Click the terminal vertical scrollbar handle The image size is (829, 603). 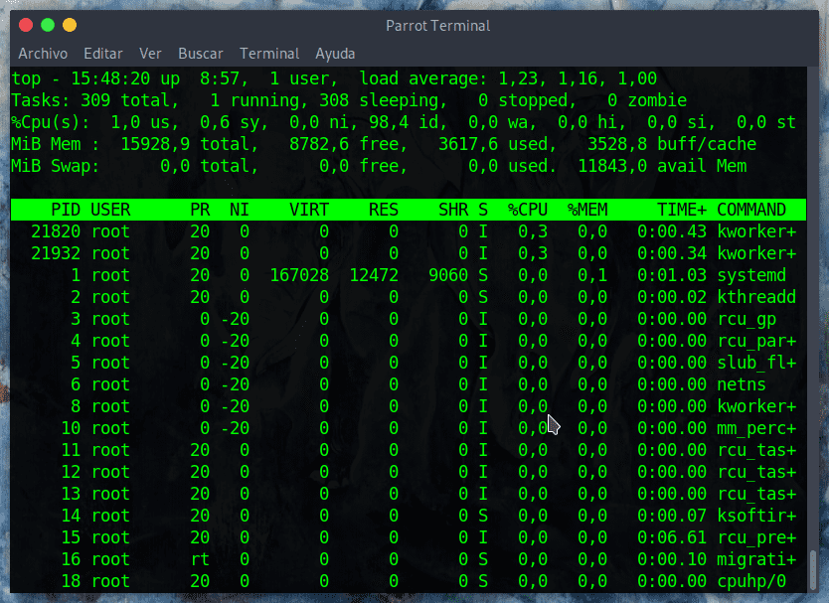pos(813,569)
